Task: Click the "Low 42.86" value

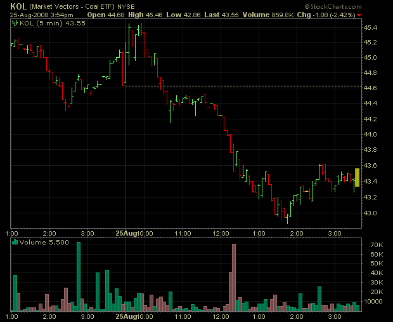Action: click(x=183, y=15)
